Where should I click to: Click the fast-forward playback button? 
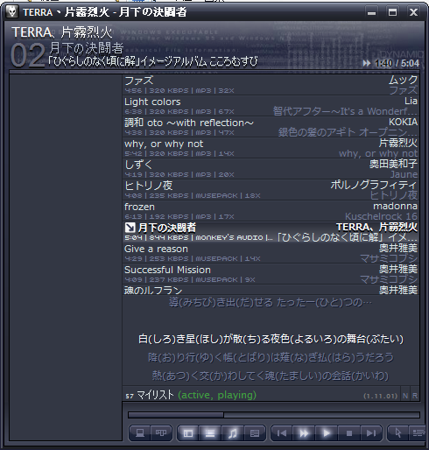(x=304, y=433)
